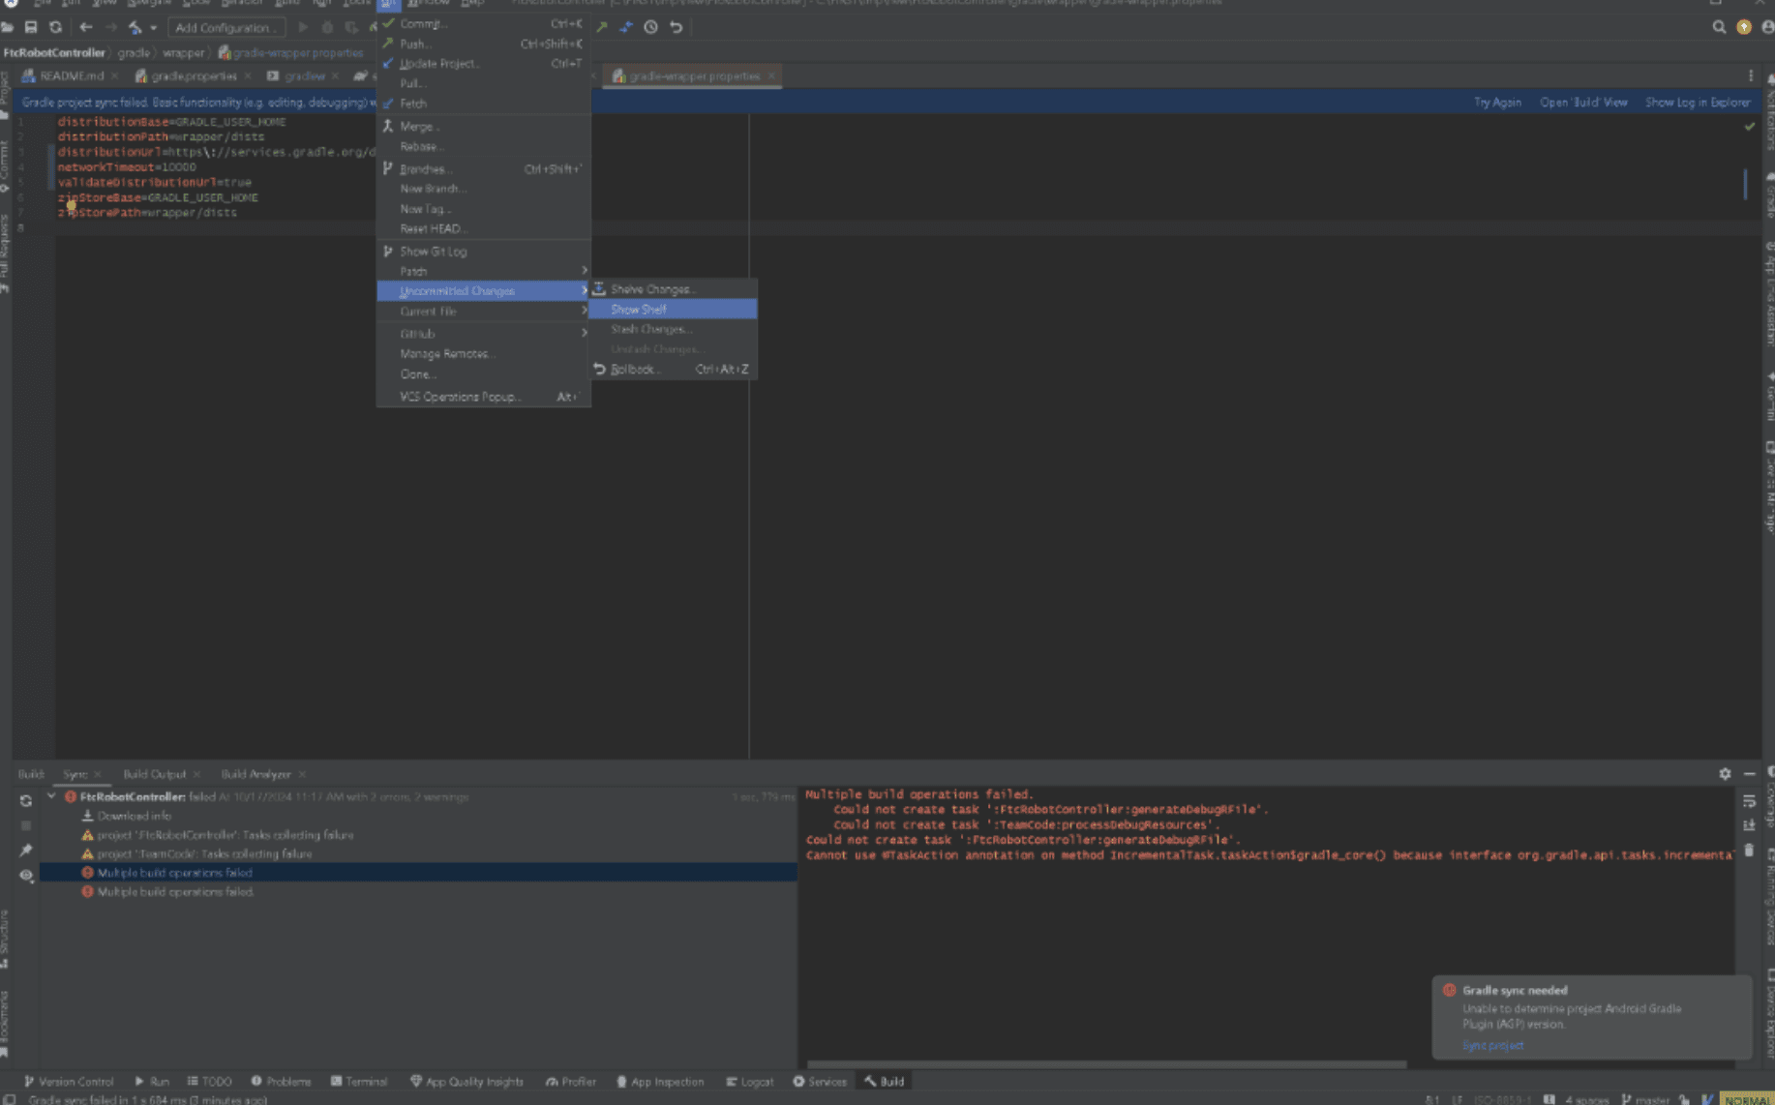The image size is (1775, 1105).
Task: Switch to the Build Output tab
Action: [x=154, y=774]
